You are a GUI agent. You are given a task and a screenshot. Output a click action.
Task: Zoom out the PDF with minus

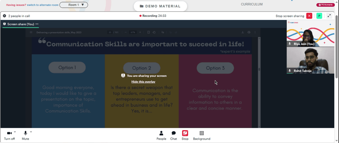(126, 32)
